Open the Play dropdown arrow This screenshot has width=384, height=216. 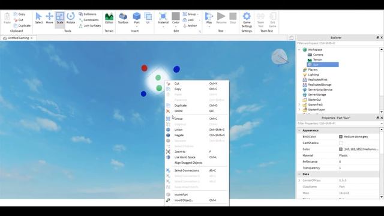209,26
